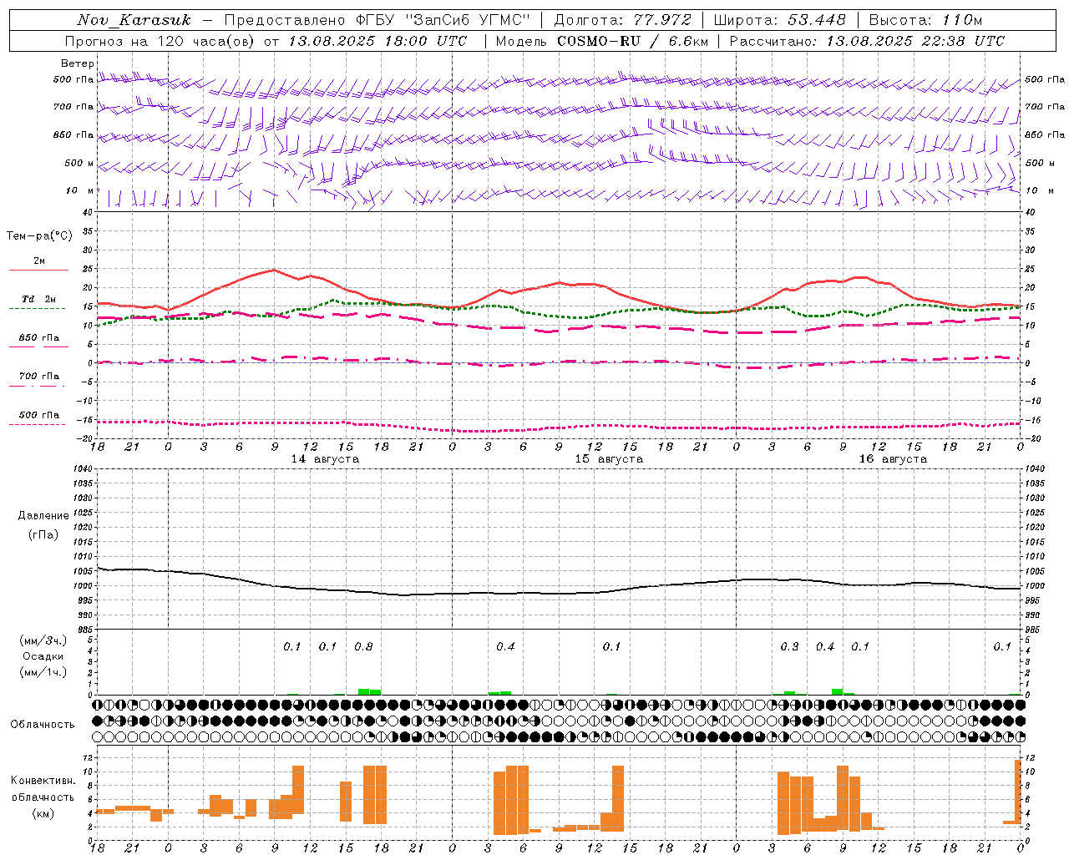Select the elevation text Высота: 110м
This screenshot has height=855, width=1069.
[x=925, y=20]
